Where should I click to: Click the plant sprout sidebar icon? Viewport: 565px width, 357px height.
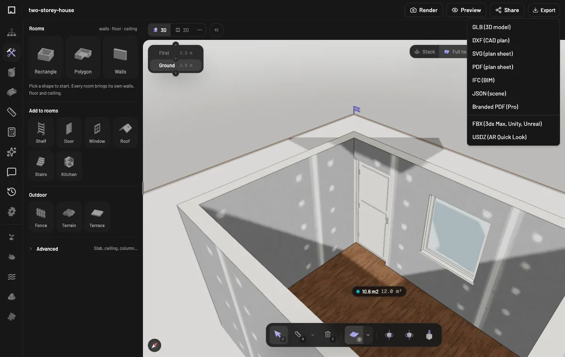12,237
